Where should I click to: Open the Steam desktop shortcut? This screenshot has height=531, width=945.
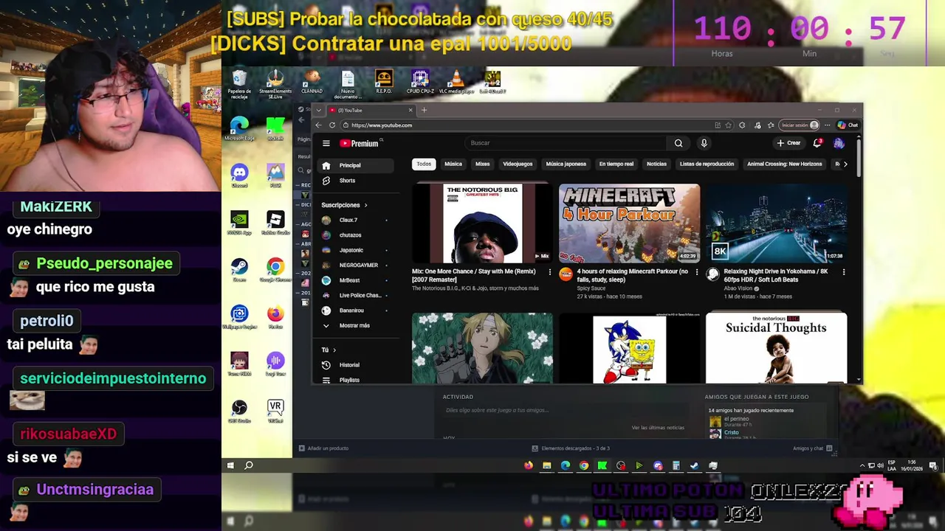pos(239,269)
